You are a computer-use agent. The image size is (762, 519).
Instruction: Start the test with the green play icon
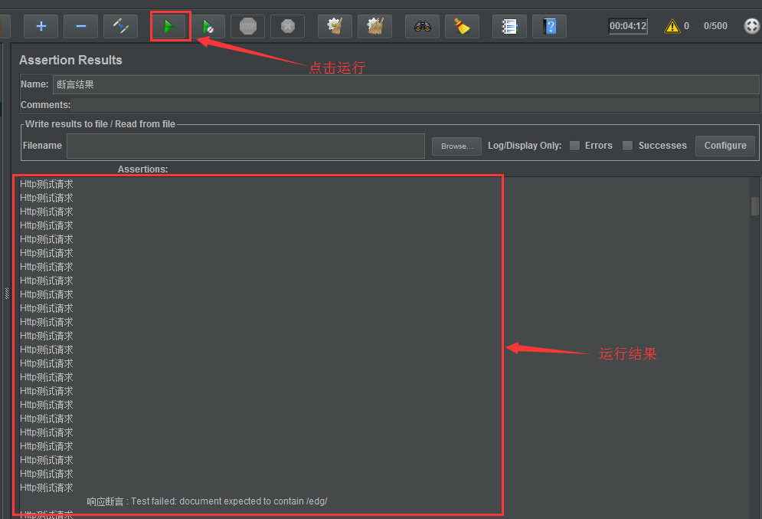coord(168,26)
